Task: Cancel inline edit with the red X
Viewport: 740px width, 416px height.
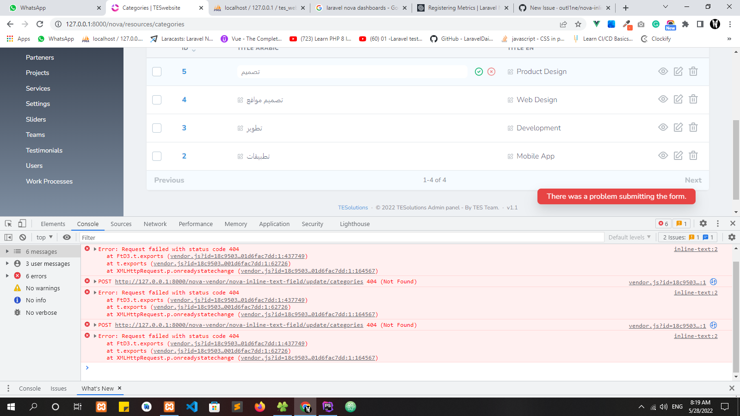Action: (492, 72)
